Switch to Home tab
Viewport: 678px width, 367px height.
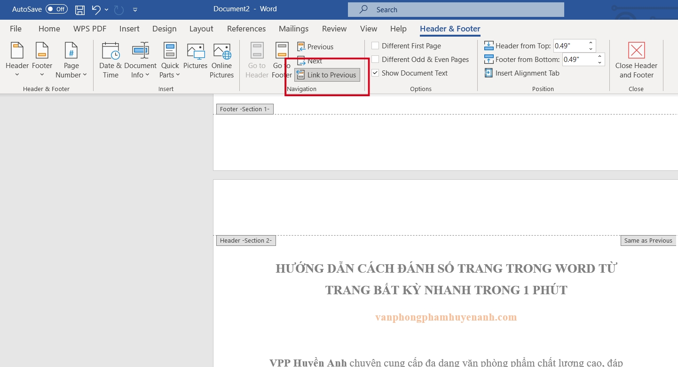(49, 29)
